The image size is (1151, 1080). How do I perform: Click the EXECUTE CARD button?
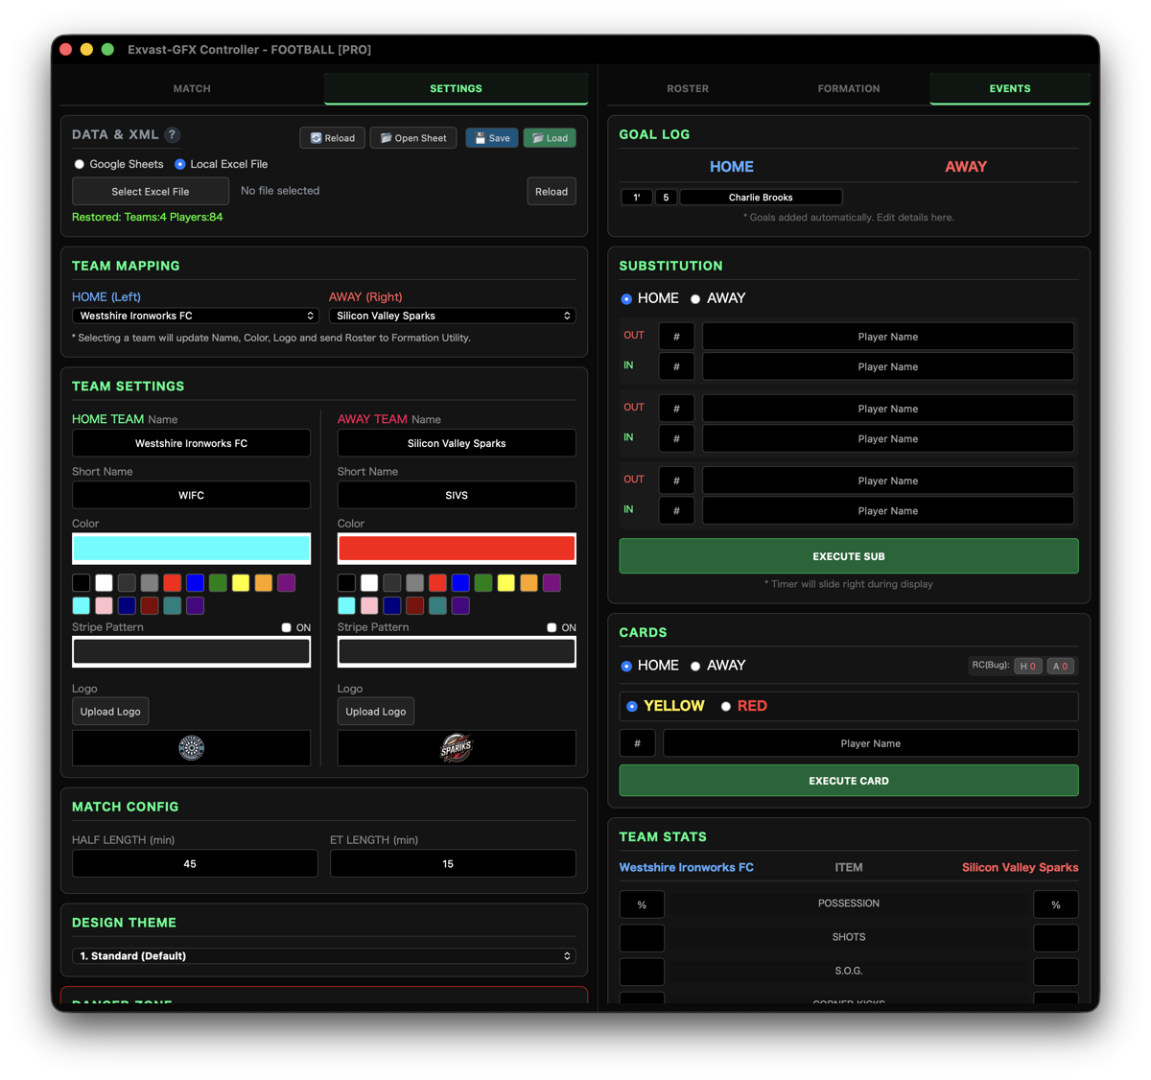click(849, 781)
